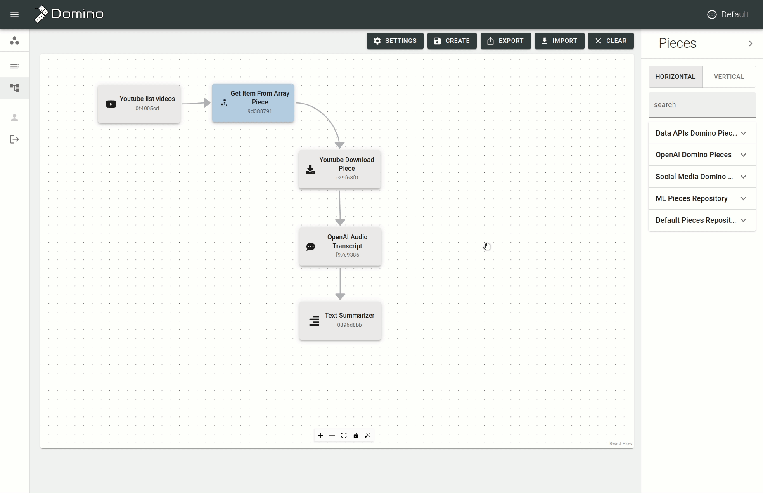This screenshot has width=763, height=493.
Task: Expand Default Pieces Repository
Action: click(702, 220)
